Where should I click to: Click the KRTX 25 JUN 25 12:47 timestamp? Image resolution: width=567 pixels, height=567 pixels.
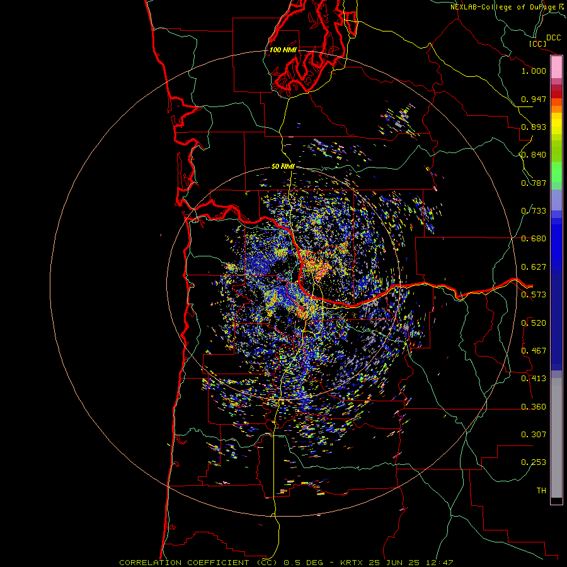[x=397, y=563]
